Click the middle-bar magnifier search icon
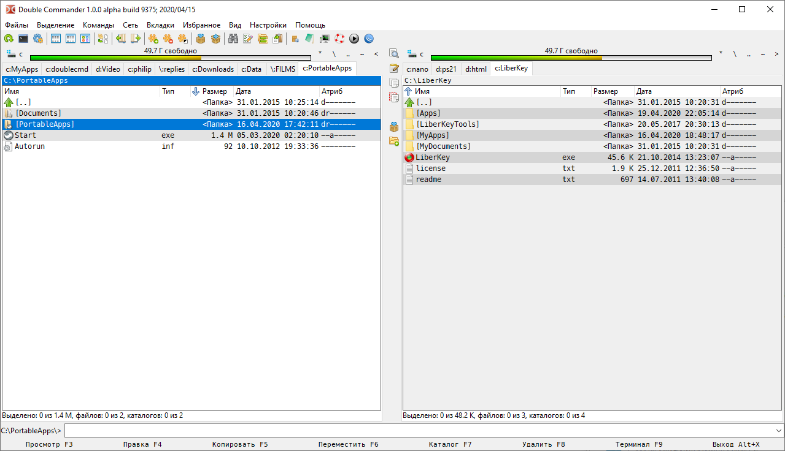Image resolution: width=785 pixels, height=451 pixels. click(x=394, y=53)
